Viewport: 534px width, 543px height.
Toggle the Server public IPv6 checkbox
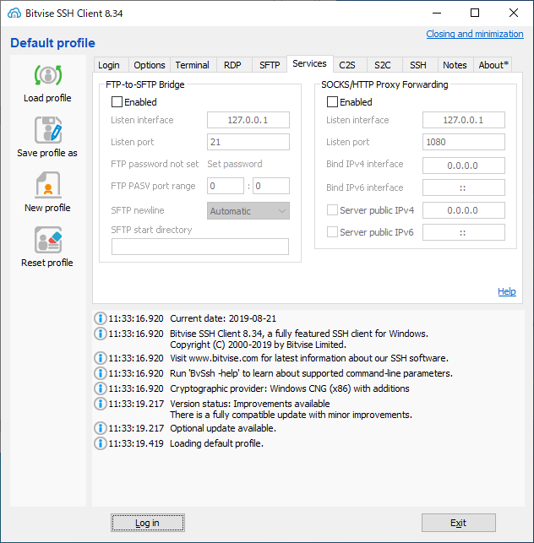(332, 232)
